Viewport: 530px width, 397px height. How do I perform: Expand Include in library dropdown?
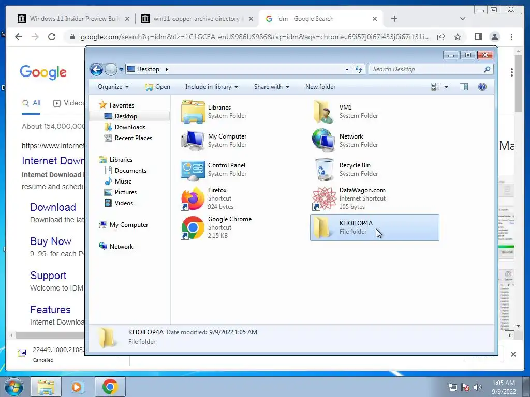coord(212,87)
